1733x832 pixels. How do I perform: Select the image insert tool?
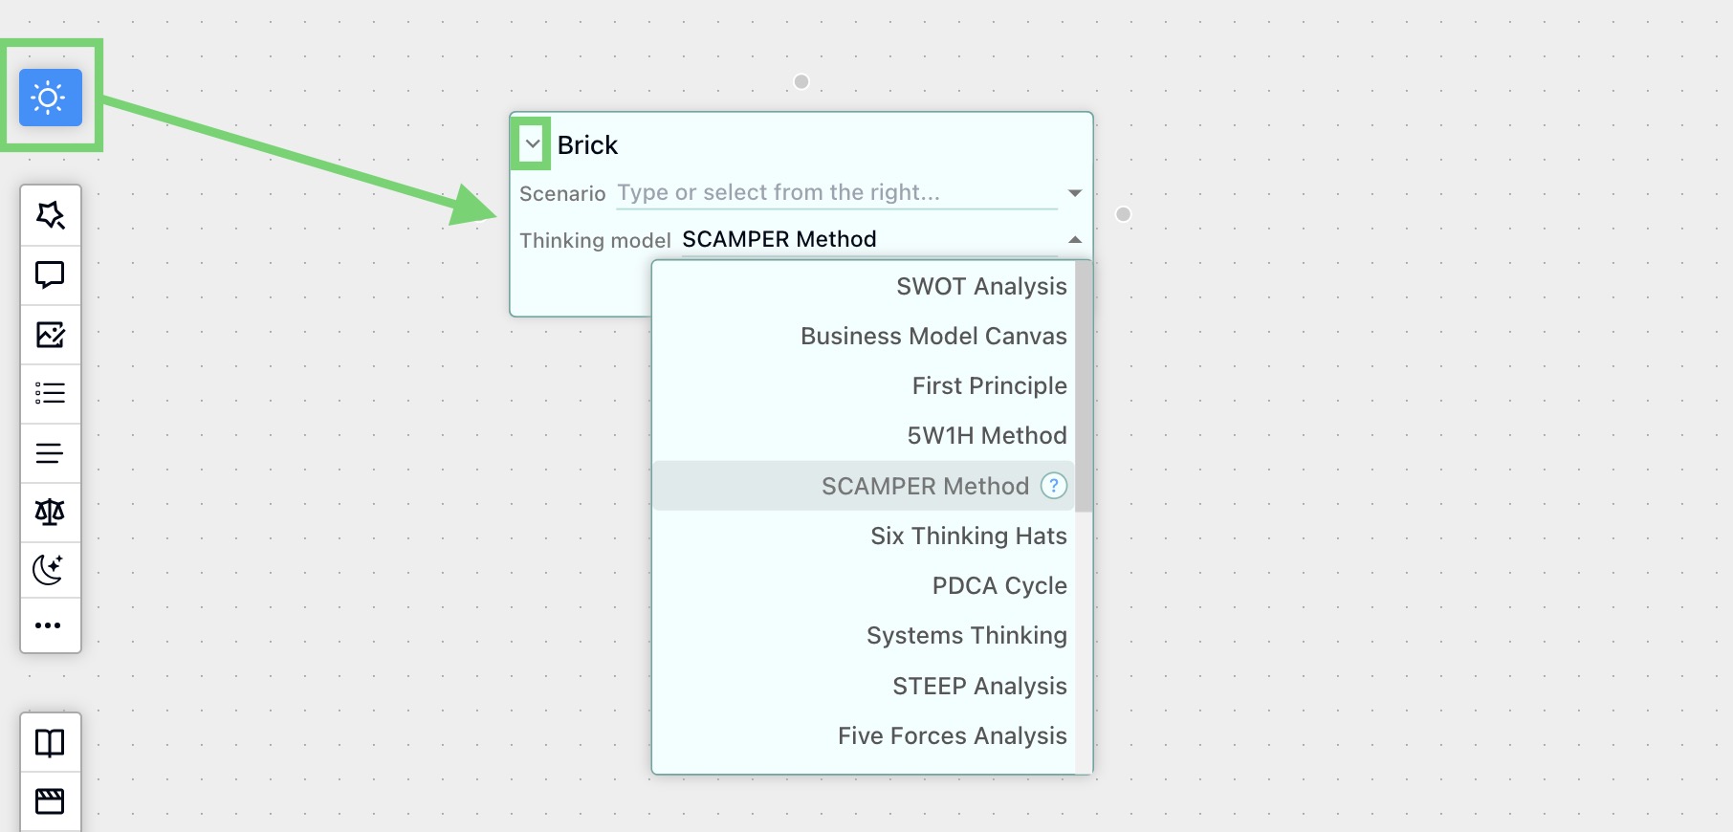50,335
